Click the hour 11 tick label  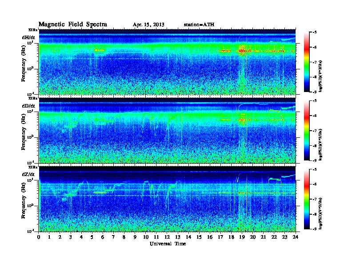click(156, 237)
